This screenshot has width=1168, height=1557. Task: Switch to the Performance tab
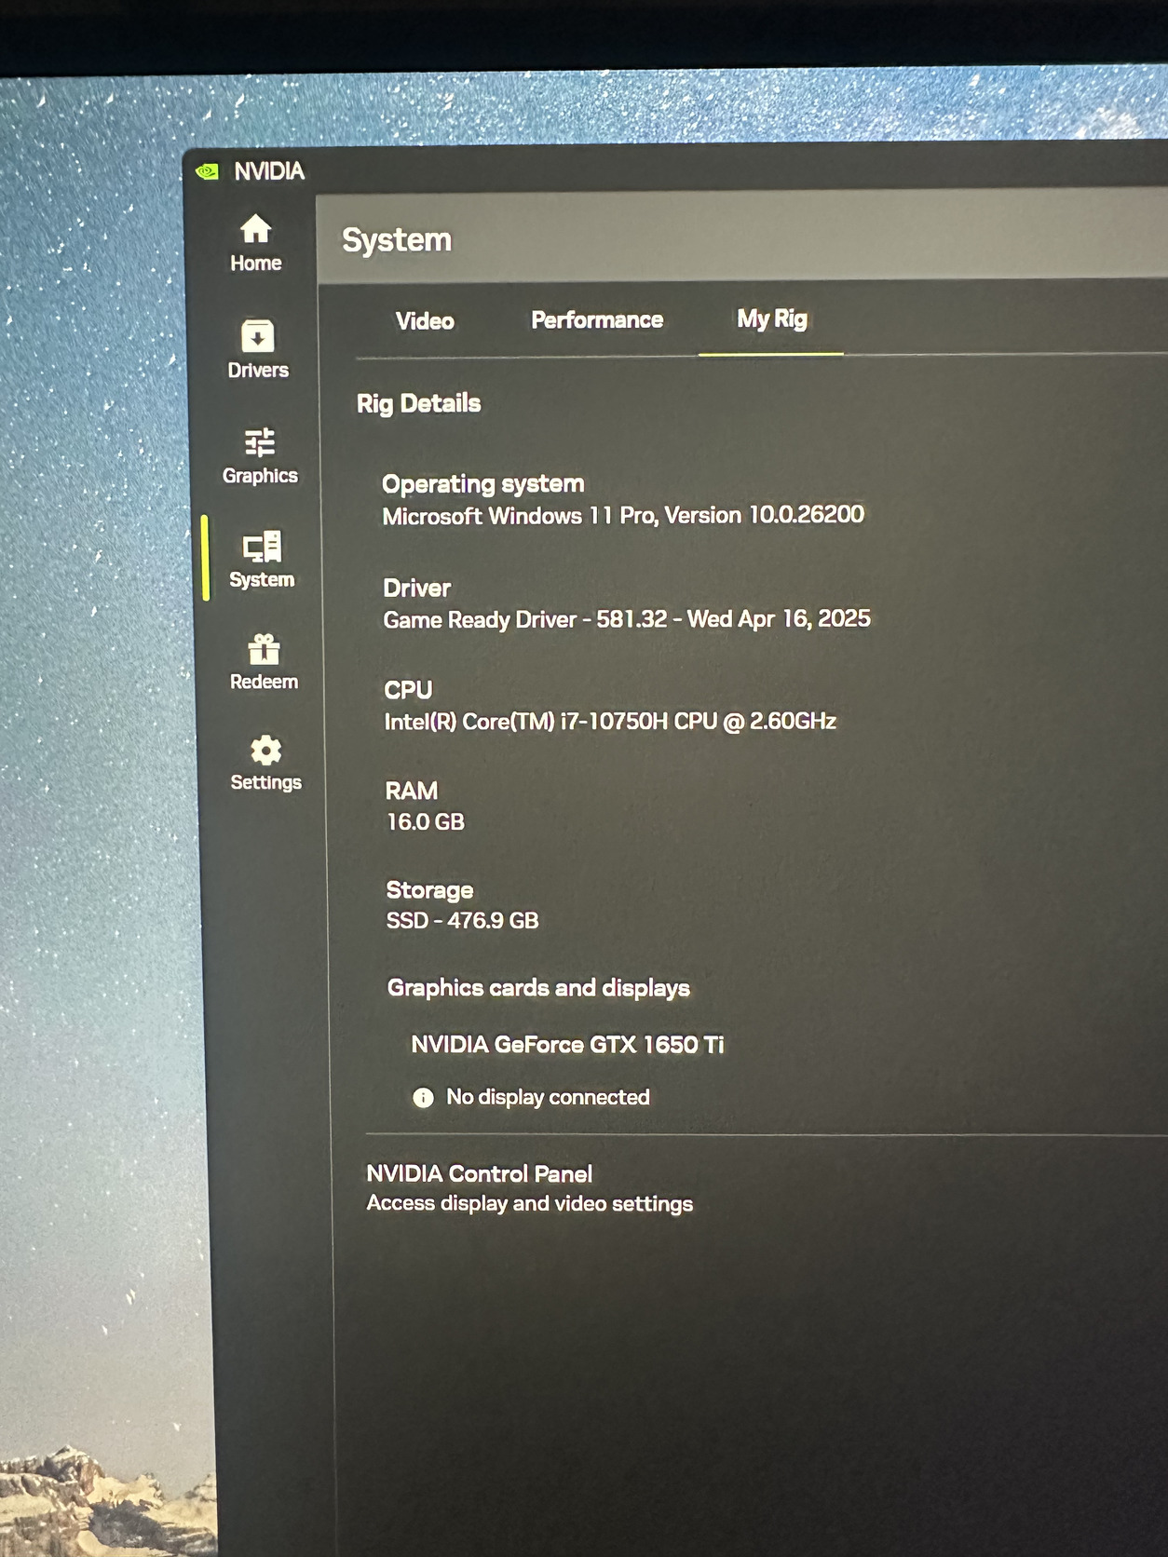click(x=597, y=320)
